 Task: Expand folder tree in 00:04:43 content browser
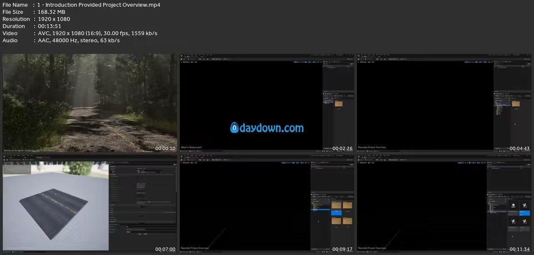point(496,101)
